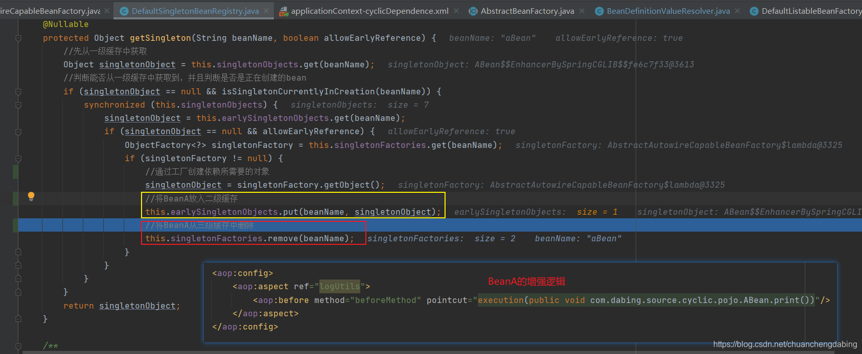Click the XML file icon on applicationContext-cyclicDependence.xml tab
This screenshot has width=862, height=354.
tap(283, 11)
